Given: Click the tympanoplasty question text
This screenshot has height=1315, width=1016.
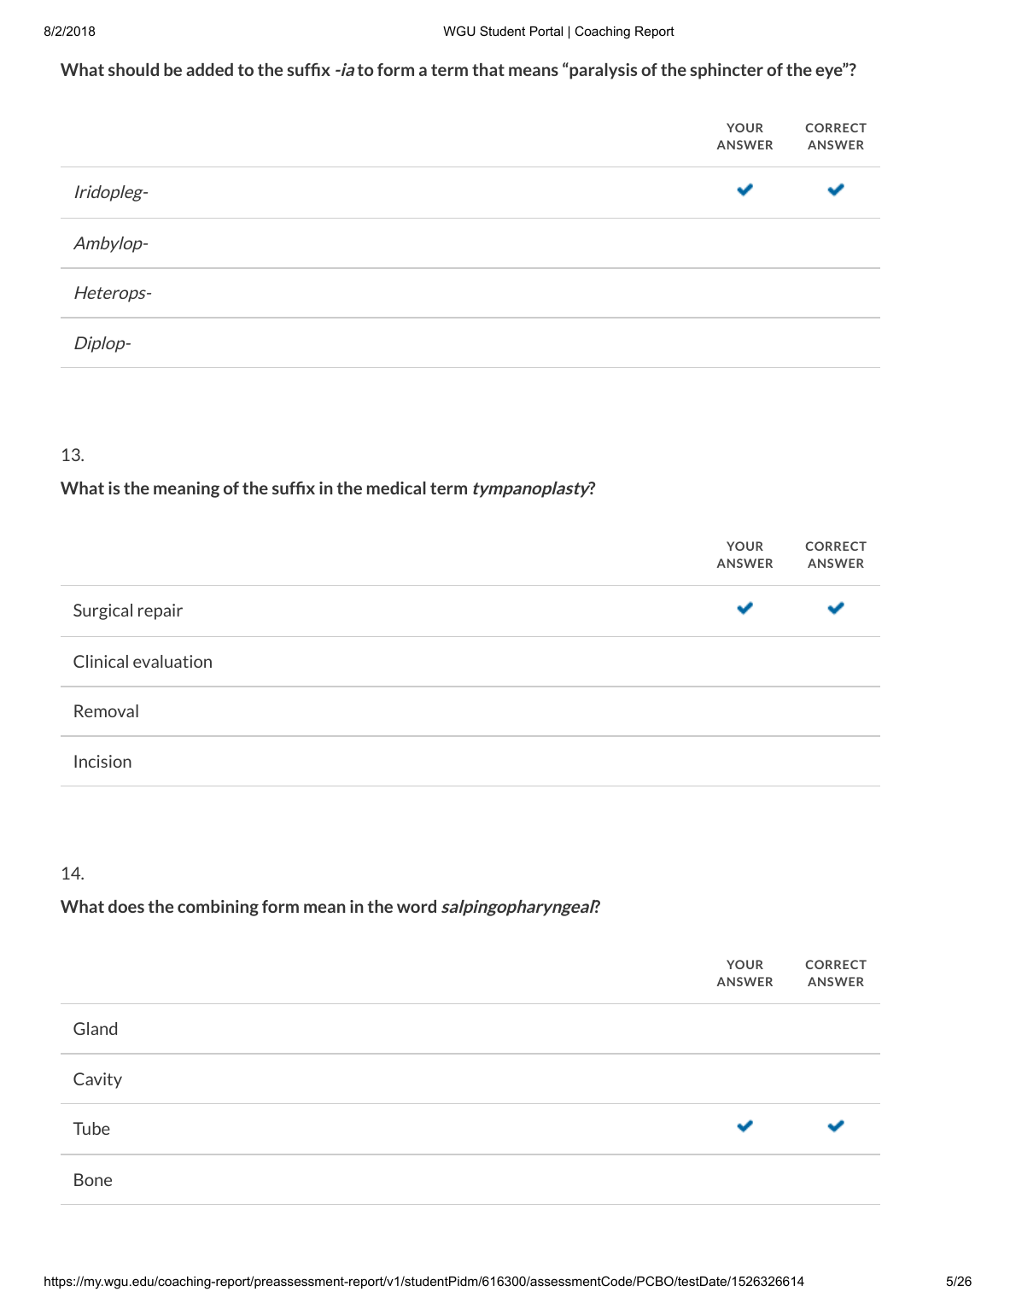Looking at the screenshot, I should (328, 488).
